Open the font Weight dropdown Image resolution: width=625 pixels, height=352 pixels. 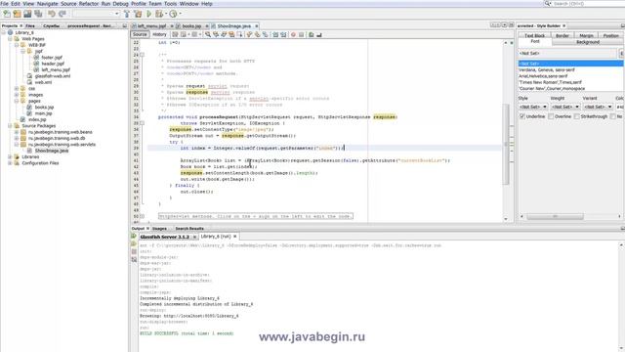(x=565, y=107)
